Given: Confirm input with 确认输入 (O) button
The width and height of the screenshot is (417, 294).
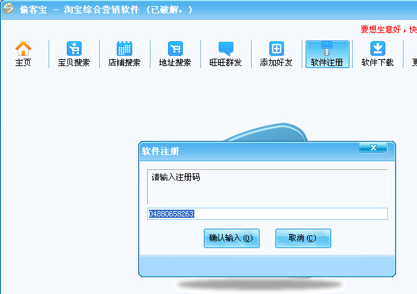Looking at the screenshot, I should click(x=231, y=238).
